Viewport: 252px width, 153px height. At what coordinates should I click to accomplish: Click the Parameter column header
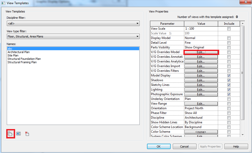coord(167,24)
